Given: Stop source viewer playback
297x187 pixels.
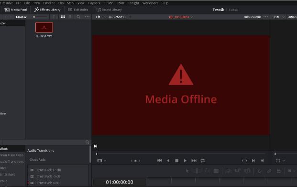Looking at the screenshot, I should tap(177, 161).
